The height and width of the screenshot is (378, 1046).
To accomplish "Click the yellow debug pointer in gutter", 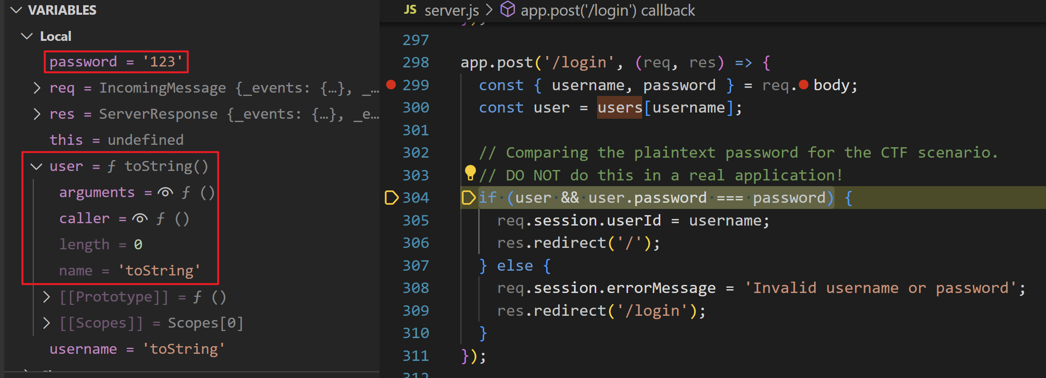I will point(391,198).
